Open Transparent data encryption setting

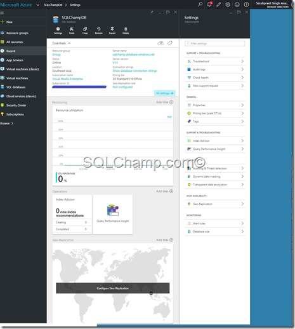tap(214, 185)
